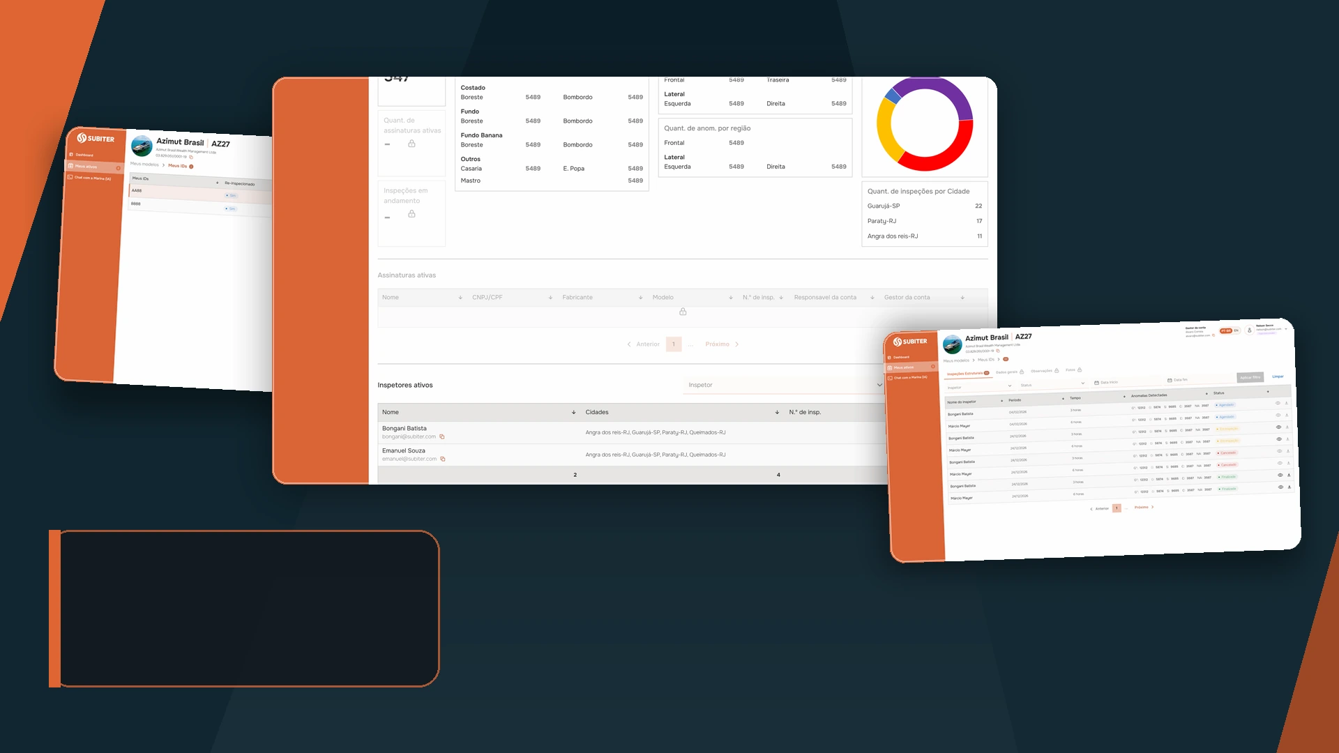Copy the account manager email in the right window
The height and width of the screenshot is (753, 1339).
pos(1213,335)
